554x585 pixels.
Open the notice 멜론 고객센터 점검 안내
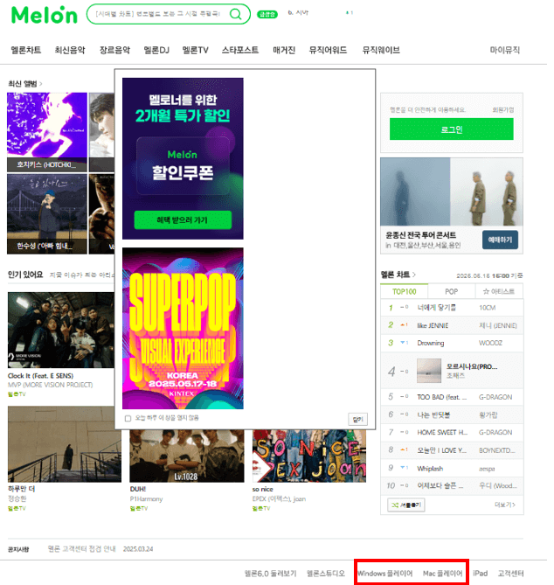click(x=81, y=549)
